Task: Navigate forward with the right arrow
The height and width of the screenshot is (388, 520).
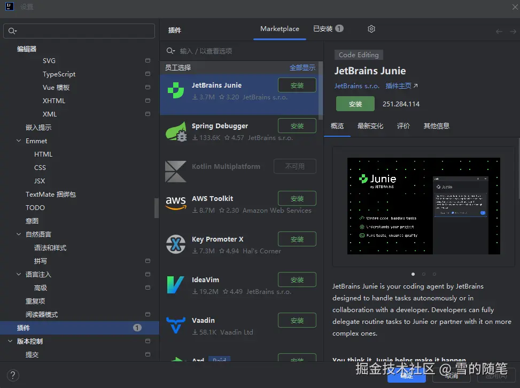Action: click(x=513, y=32)
